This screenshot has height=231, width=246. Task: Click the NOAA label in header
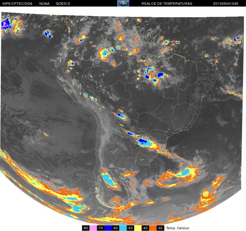(44, 4)
